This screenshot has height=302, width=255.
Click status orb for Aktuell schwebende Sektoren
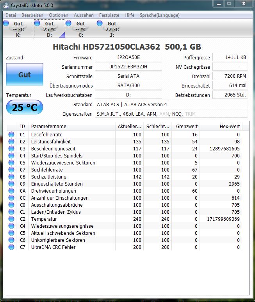(11, 233)
